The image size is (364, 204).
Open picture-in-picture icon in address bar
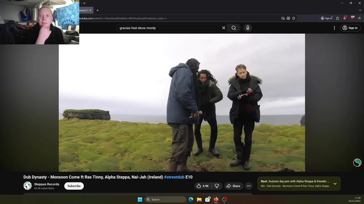283,18
